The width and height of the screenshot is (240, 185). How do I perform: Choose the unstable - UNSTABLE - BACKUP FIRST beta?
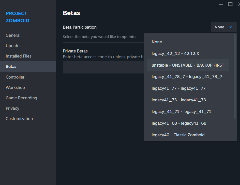[188, 65]
